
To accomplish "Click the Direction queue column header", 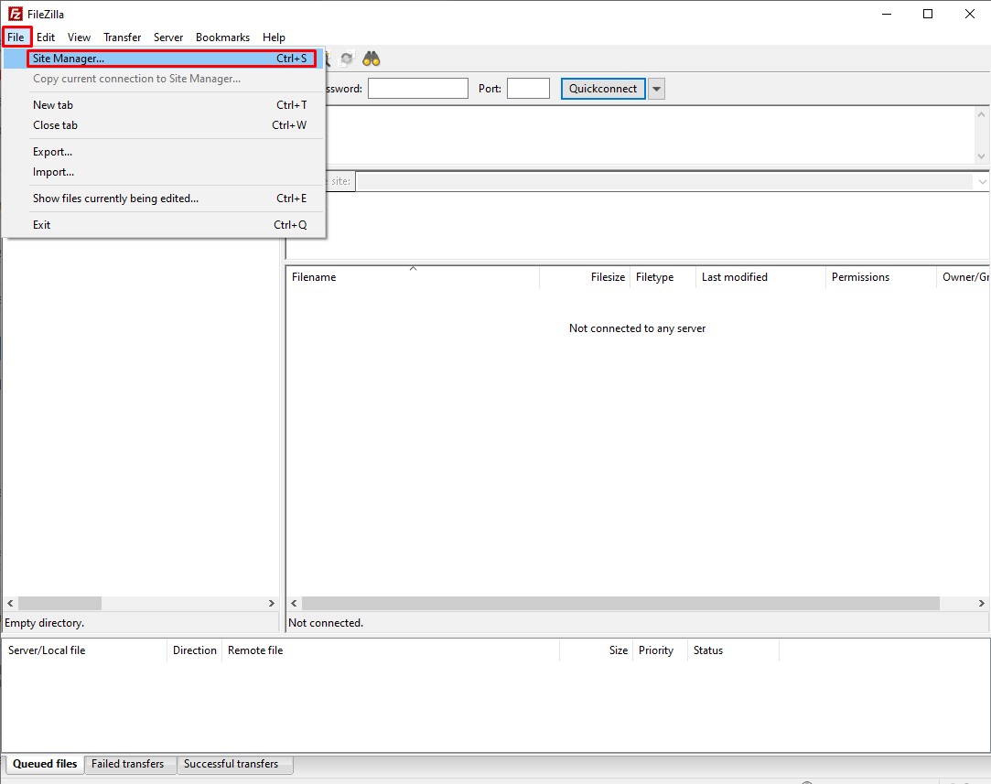I will click(x=195, y=650).
